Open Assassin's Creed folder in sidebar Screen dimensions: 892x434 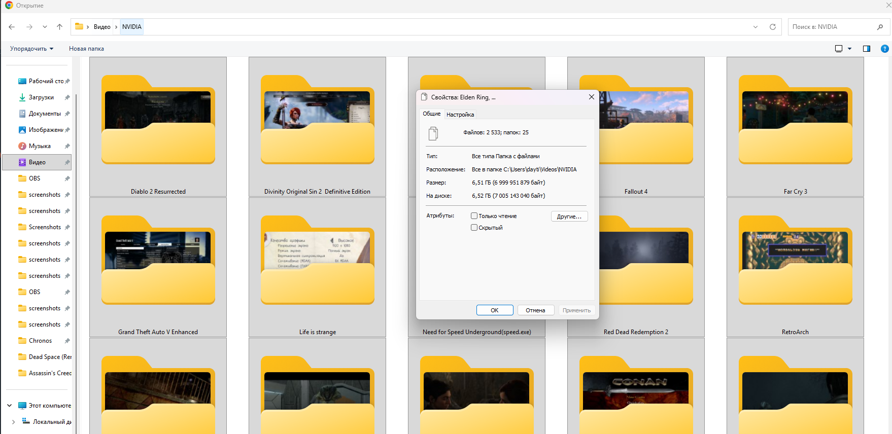tap(45, 373)
